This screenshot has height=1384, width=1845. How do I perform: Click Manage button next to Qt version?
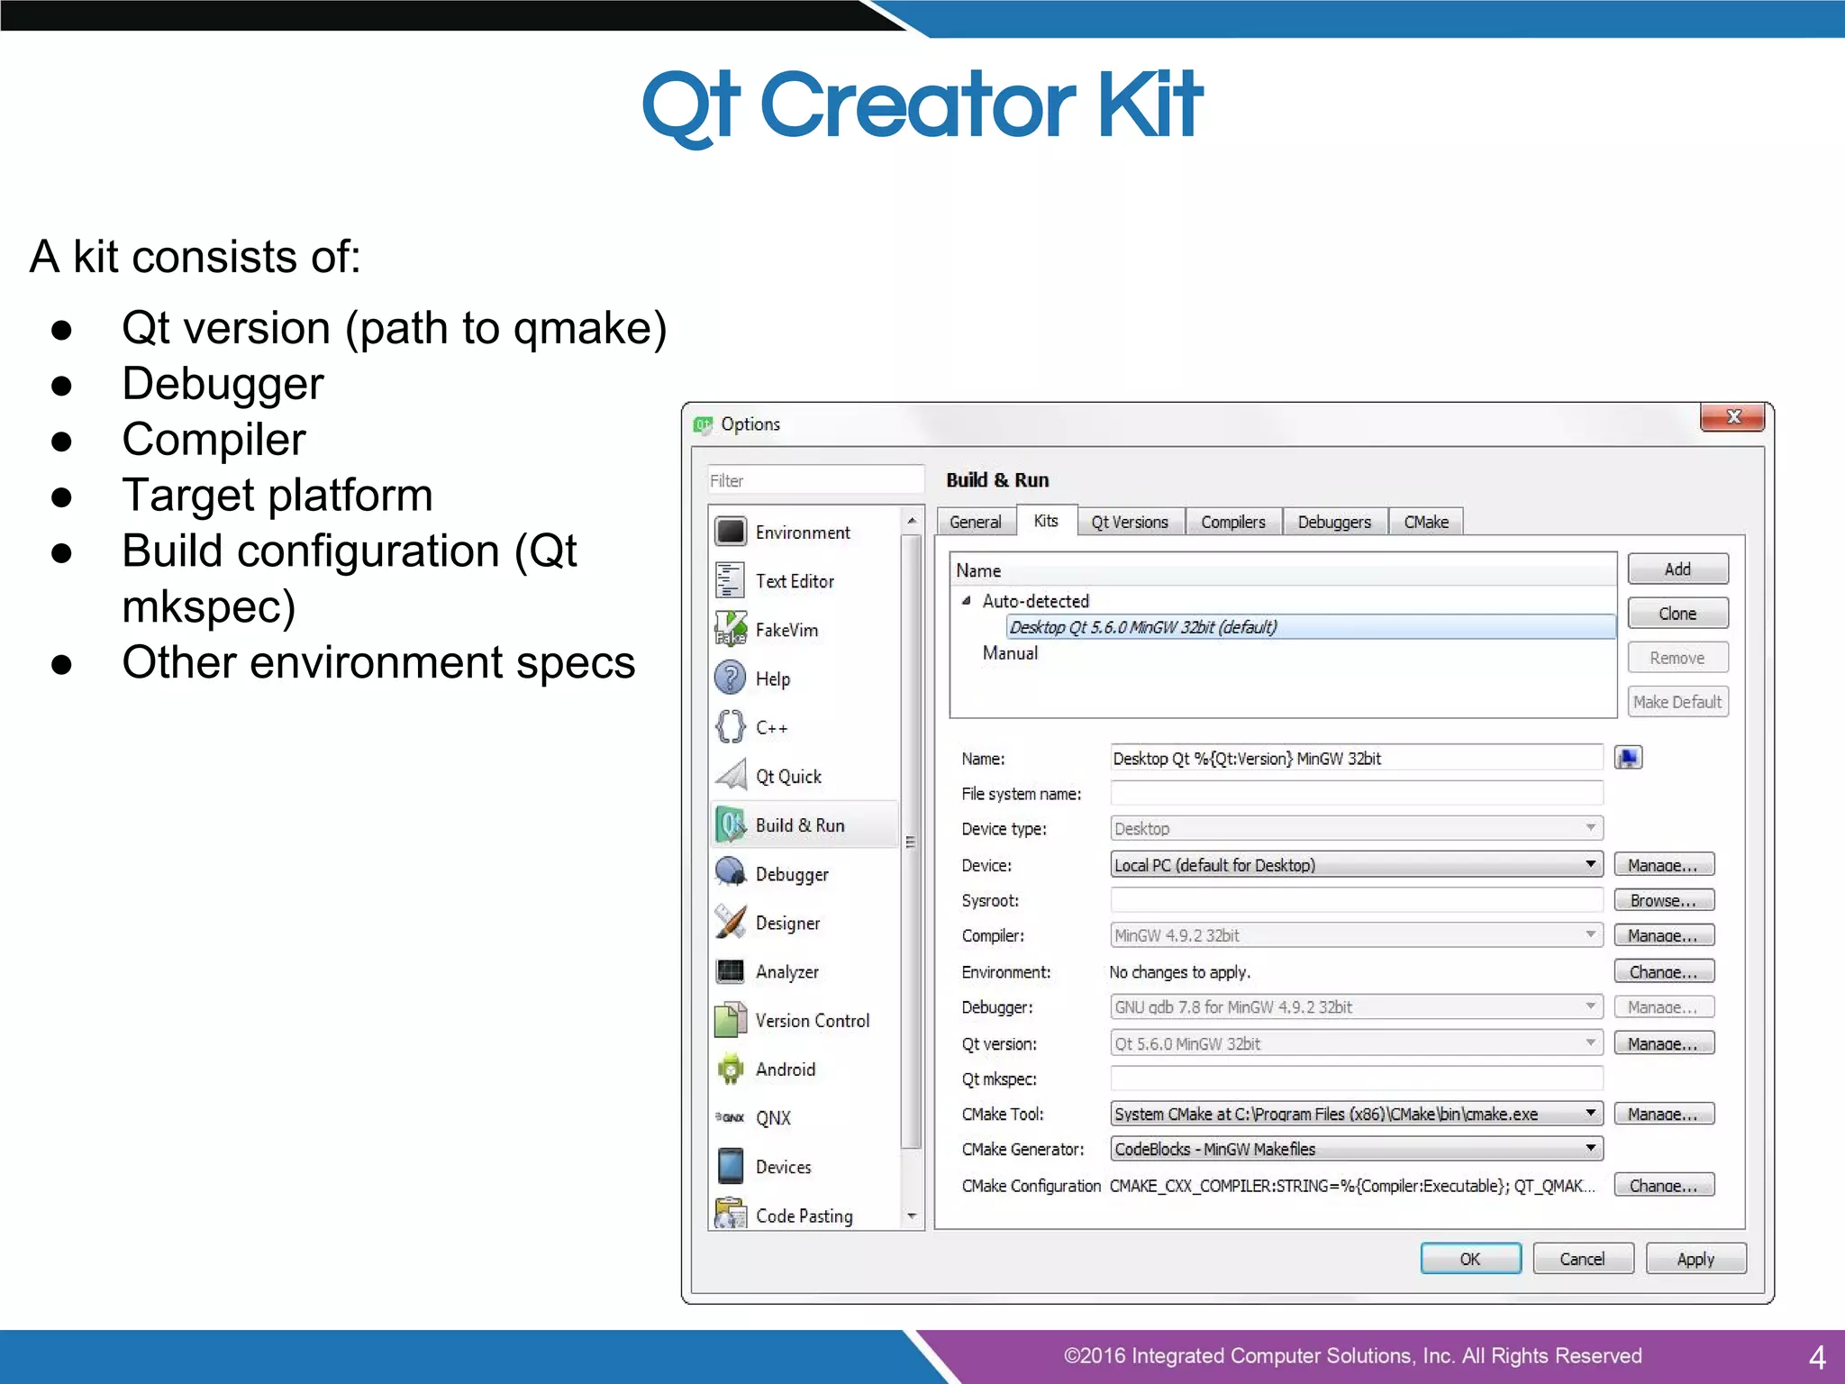point(1663,1043)
